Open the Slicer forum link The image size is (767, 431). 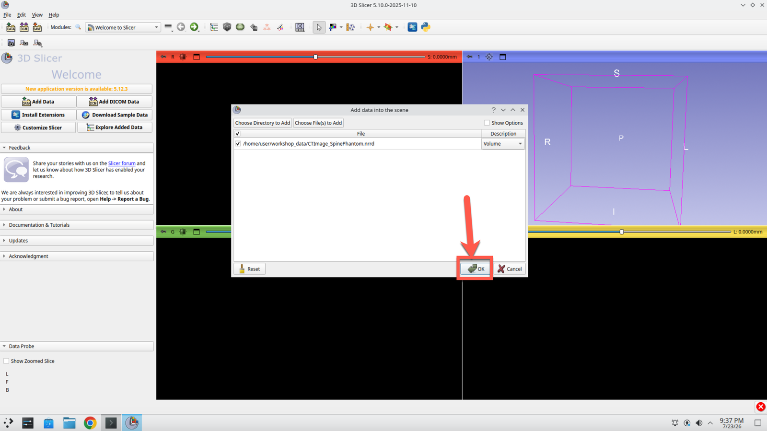point(122,163)
